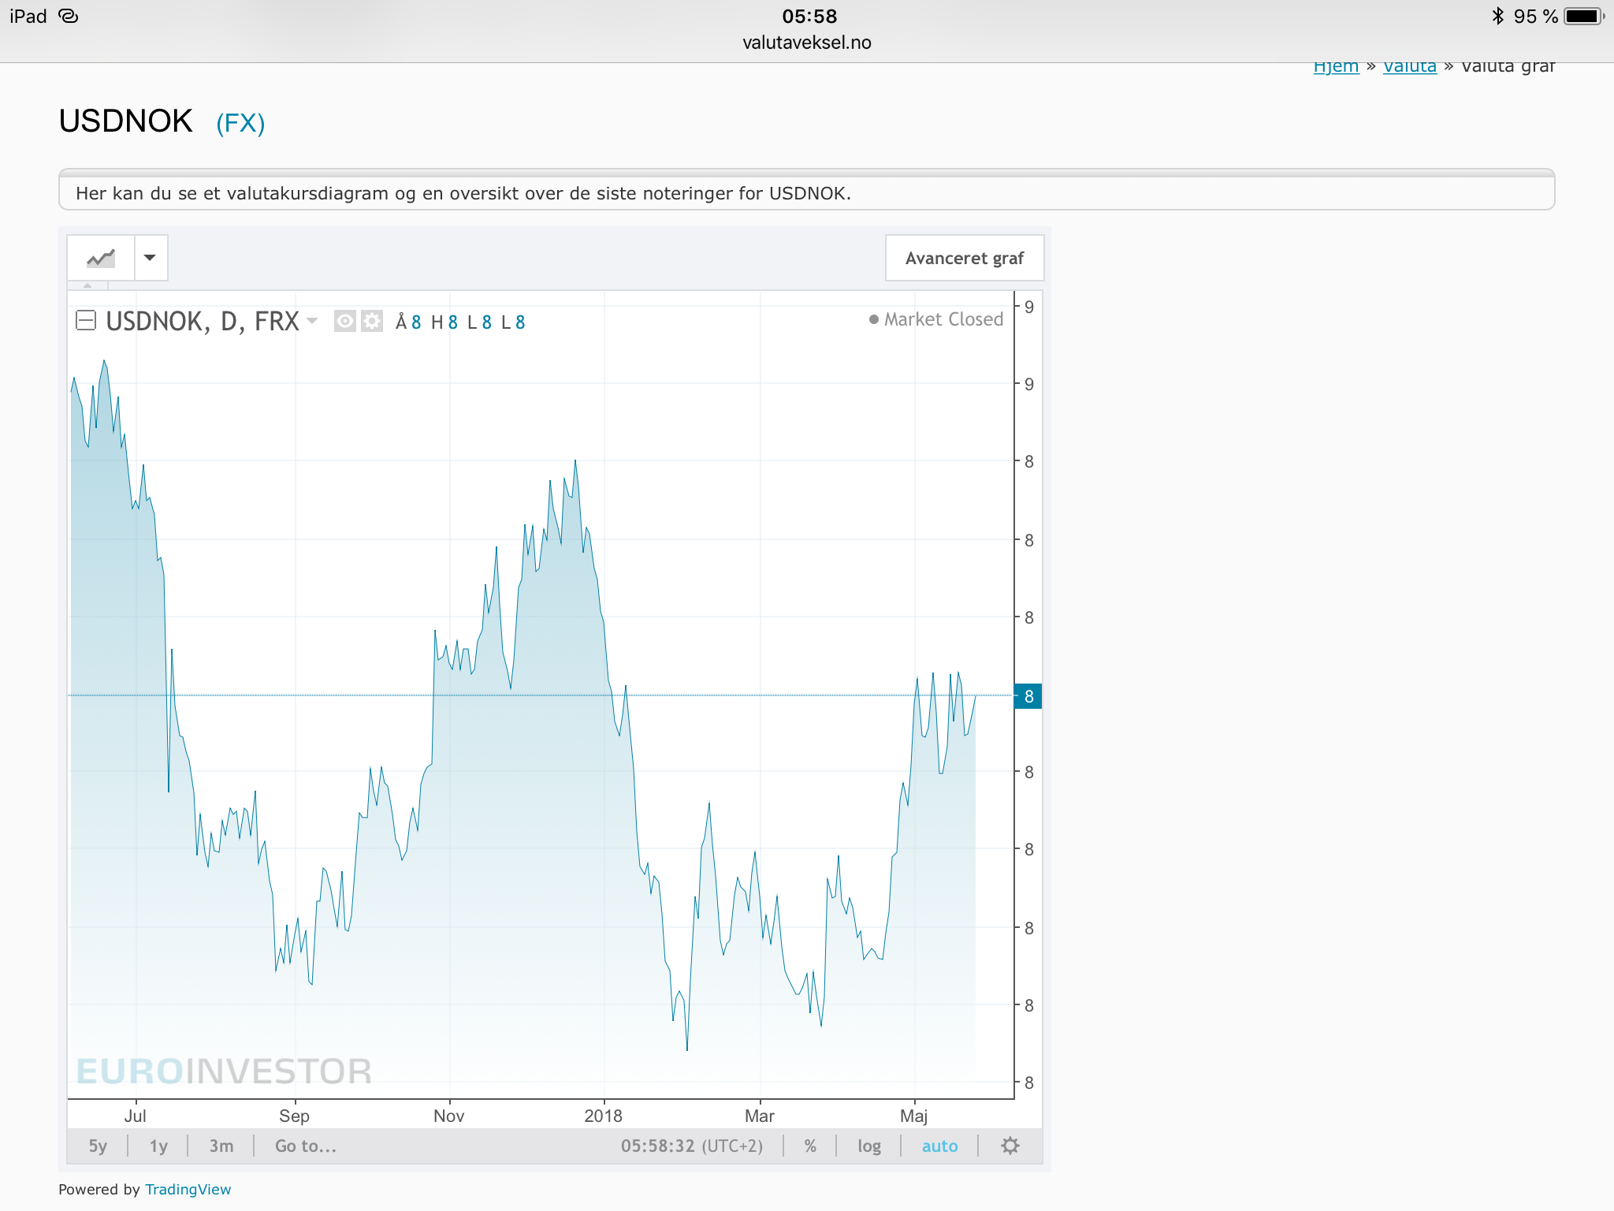The width and height of the screenshot is (1614, 1211).
Task: Toggle auto scale option
Action: (939, 1146)
